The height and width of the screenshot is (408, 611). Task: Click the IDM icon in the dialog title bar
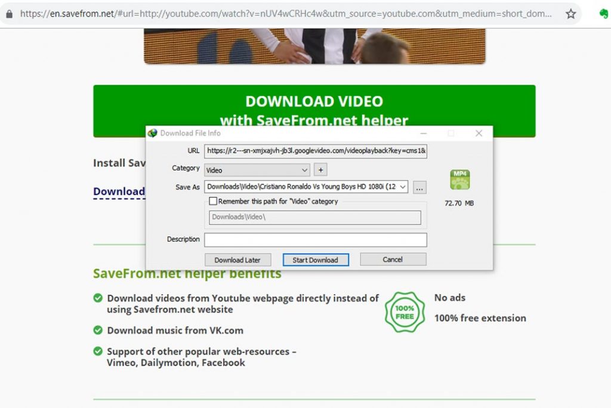point(152,133)
